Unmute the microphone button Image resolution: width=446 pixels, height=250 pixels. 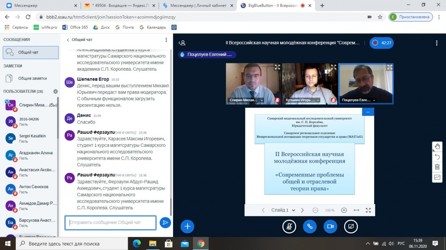pyautogui.click(x=289, y=226)
